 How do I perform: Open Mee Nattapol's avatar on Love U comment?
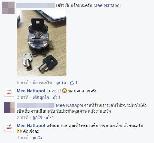pyautogui.click(x=9, y=93)
